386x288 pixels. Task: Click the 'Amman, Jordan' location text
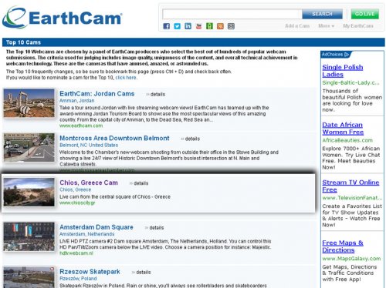[76, 101]
